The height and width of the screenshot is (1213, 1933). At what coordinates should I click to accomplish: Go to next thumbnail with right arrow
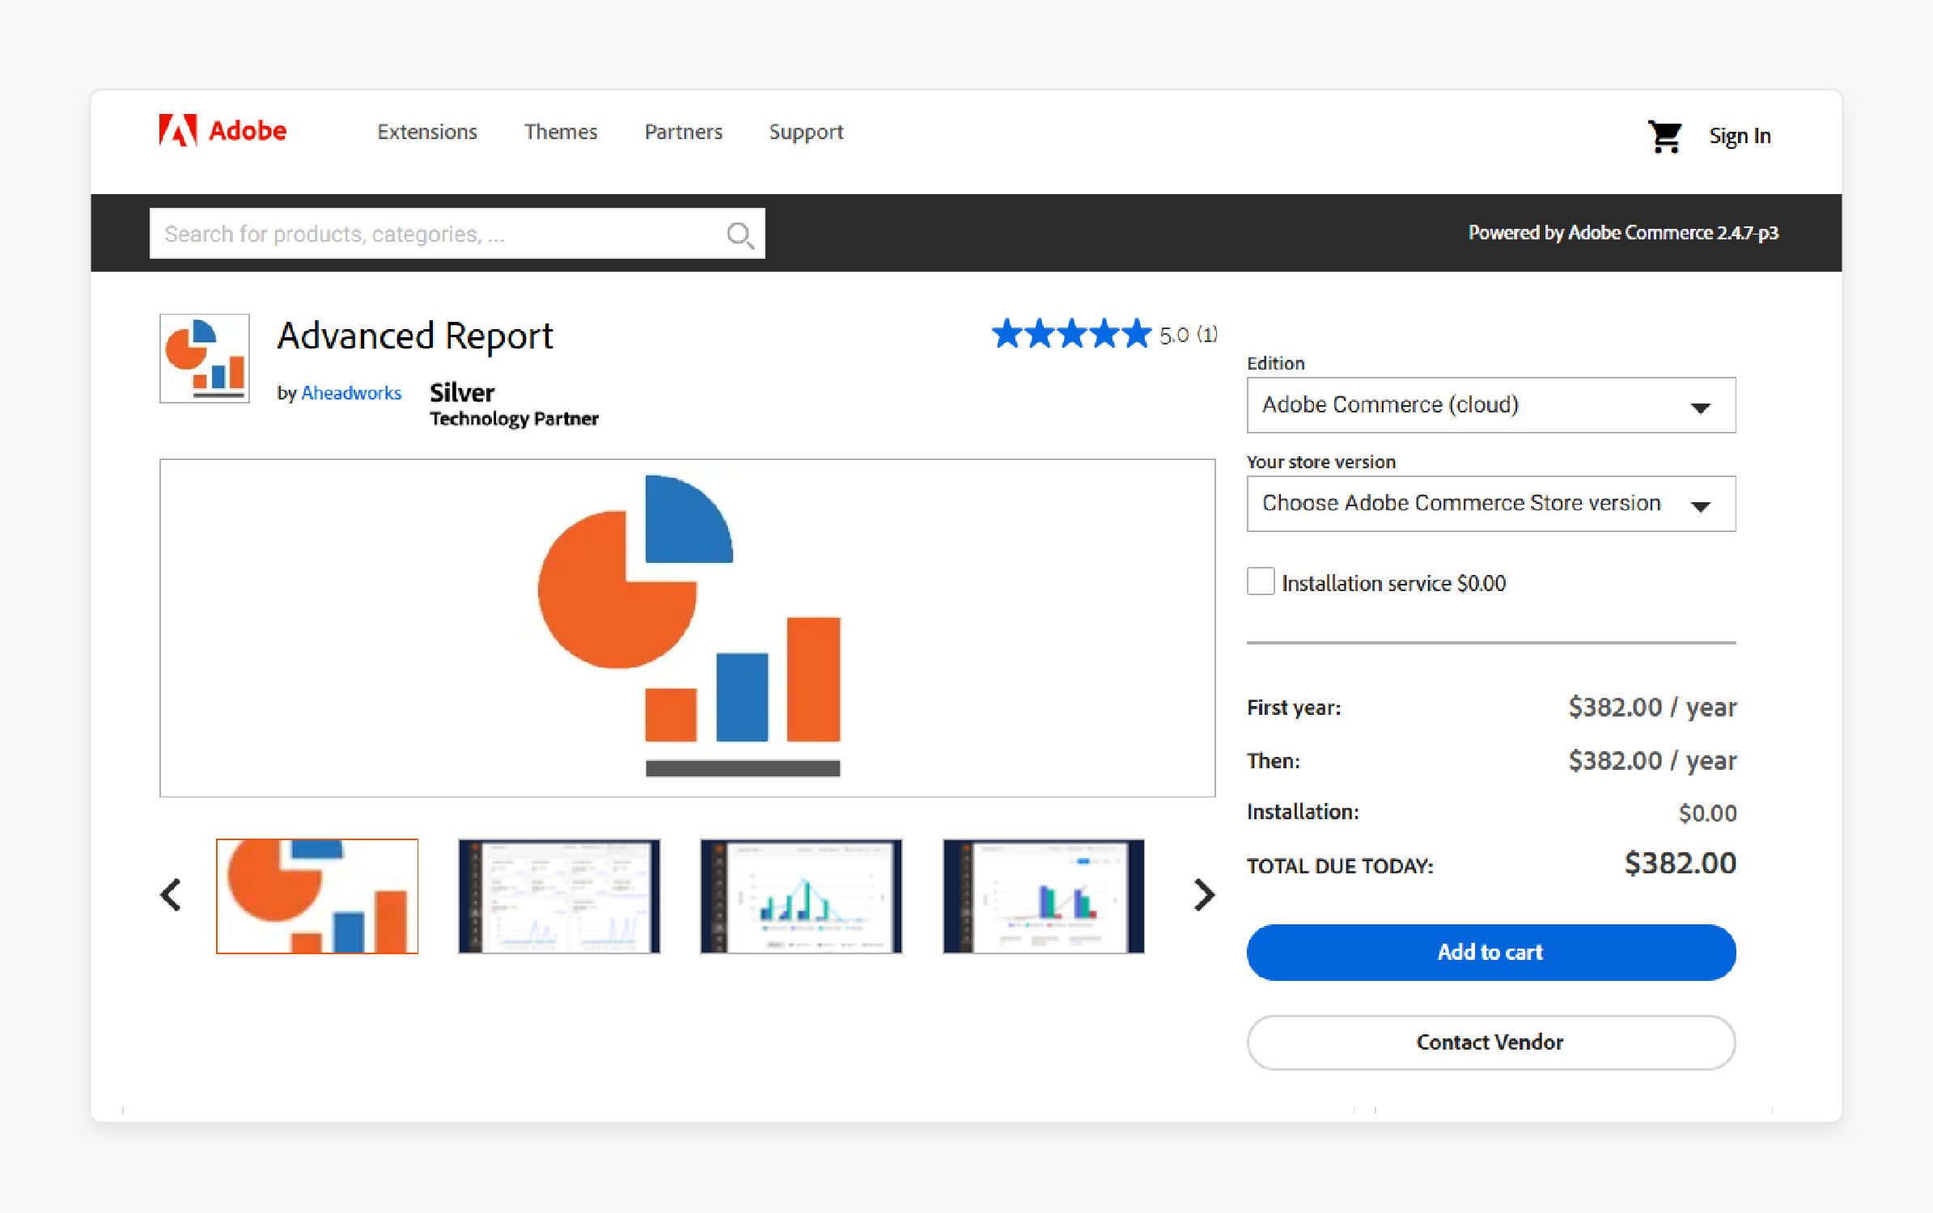coord(1204,895)
